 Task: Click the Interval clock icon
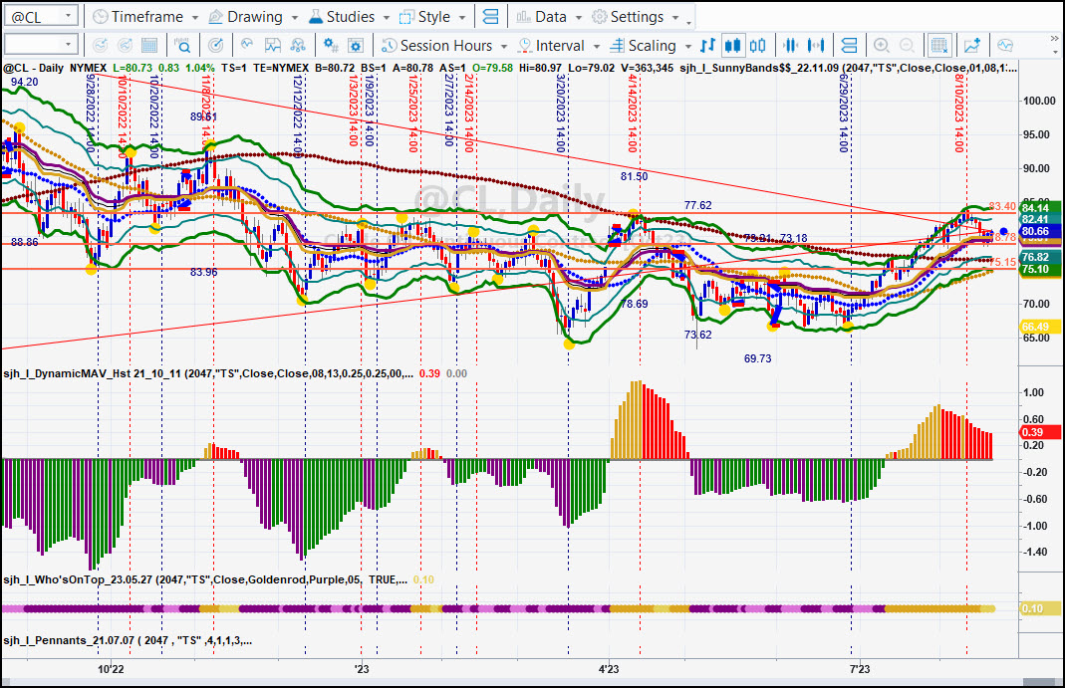tap(524, 46)
